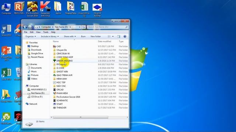Open the CAD folder icon
Image resolution: width=236 pixels, height=132 pixels.
pos(55,46)
